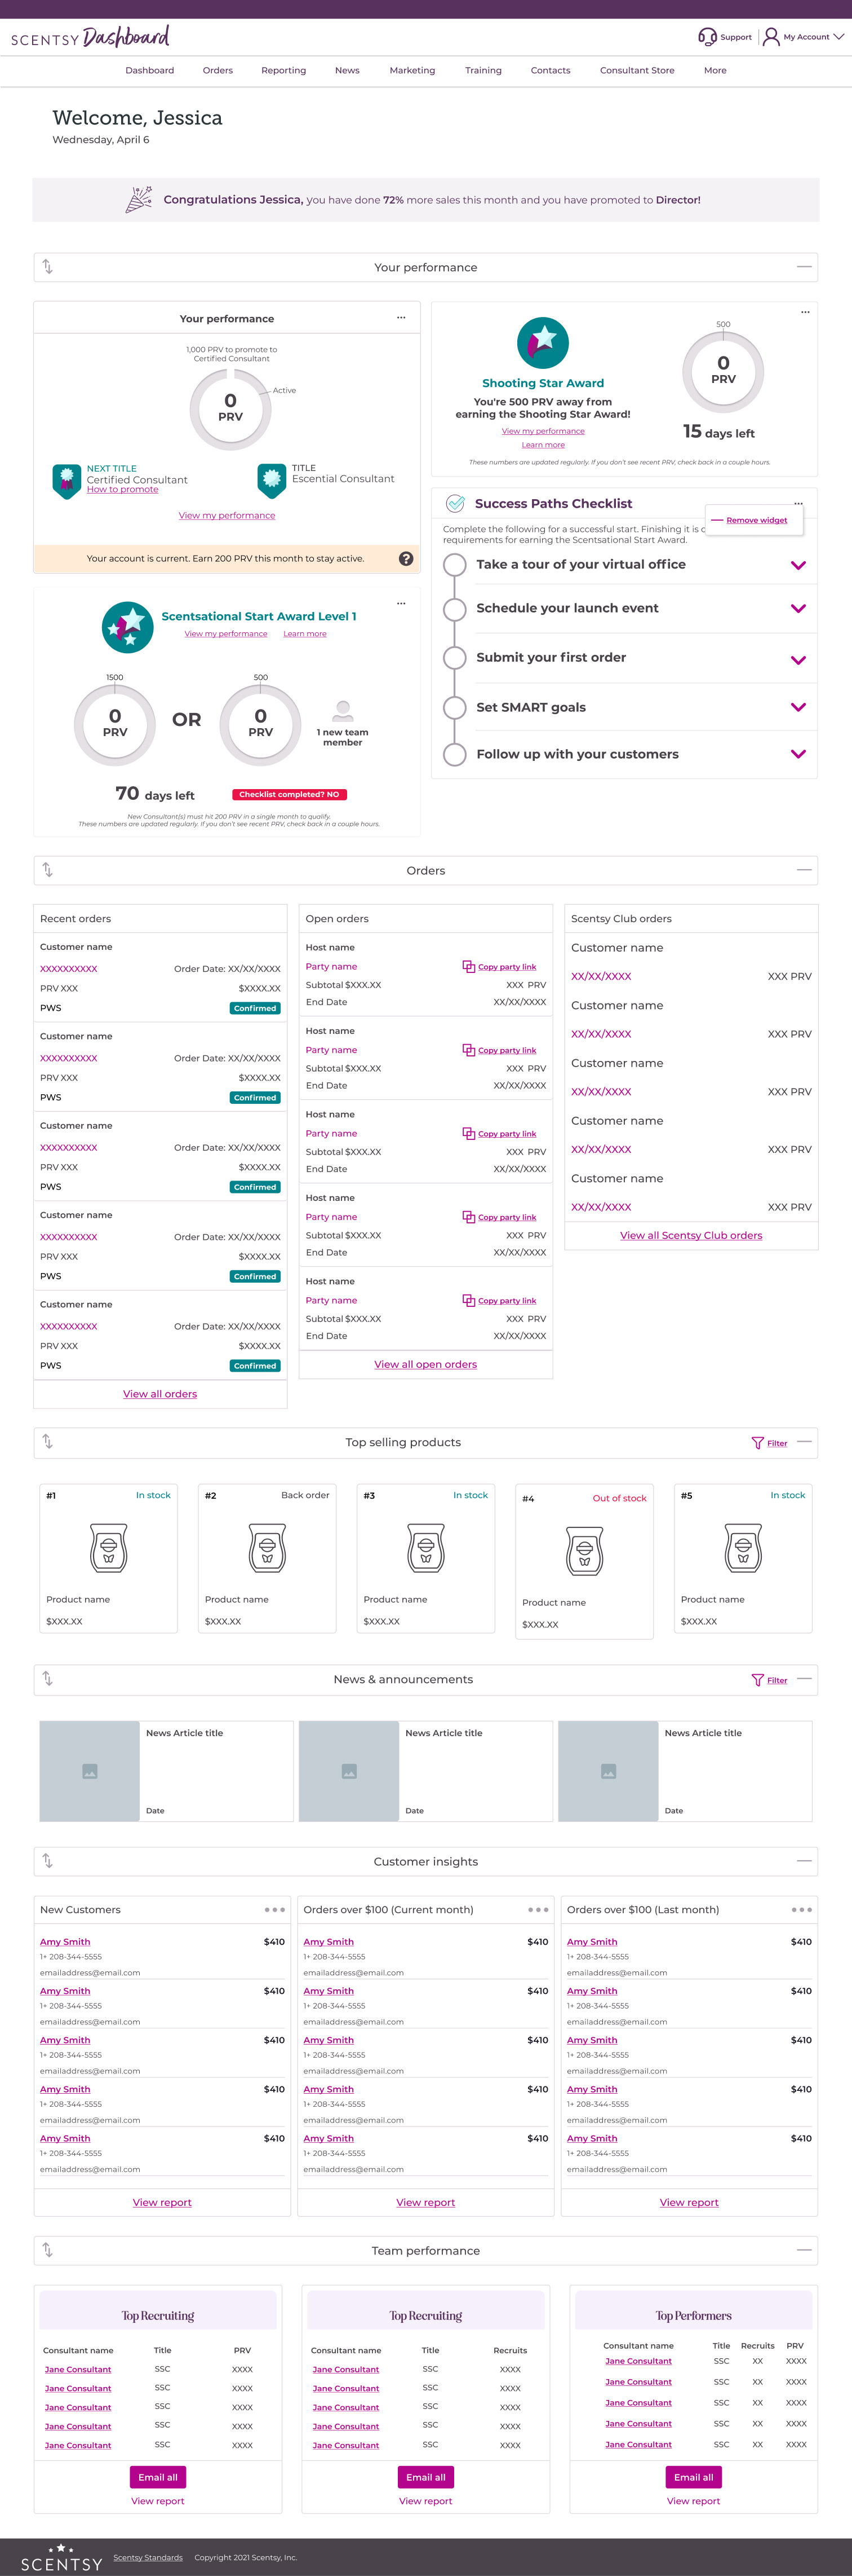Screen dimensions: 852x2576
Task: Reorder News & announcements section via arrows icon
Action: [48, 1679]
